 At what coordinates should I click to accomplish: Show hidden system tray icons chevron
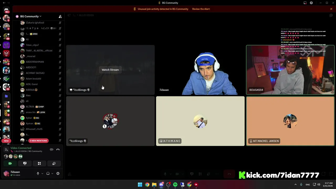[x=295, y=185]
